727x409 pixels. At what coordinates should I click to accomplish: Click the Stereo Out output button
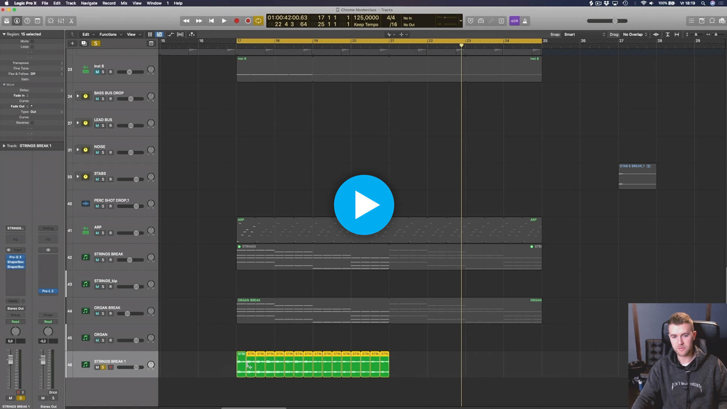15,308
